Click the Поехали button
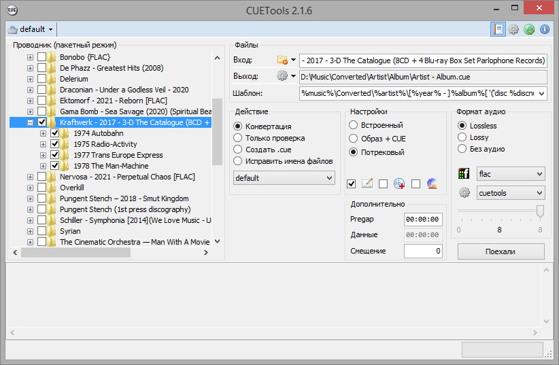The height and width of the screenshot is (365, 559). (x=501, y=251)
